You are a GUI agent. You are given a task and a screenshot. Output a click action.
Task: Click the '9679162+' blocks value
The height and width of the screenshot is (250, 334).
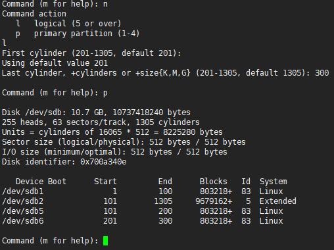[x=214, y=201]
